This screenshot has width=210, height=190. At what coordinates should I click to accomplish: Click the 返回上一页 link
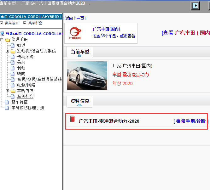[75, 18]
